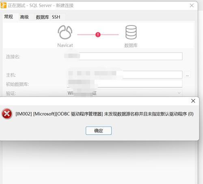Click the Navicat logo icon

click(65, 32)
